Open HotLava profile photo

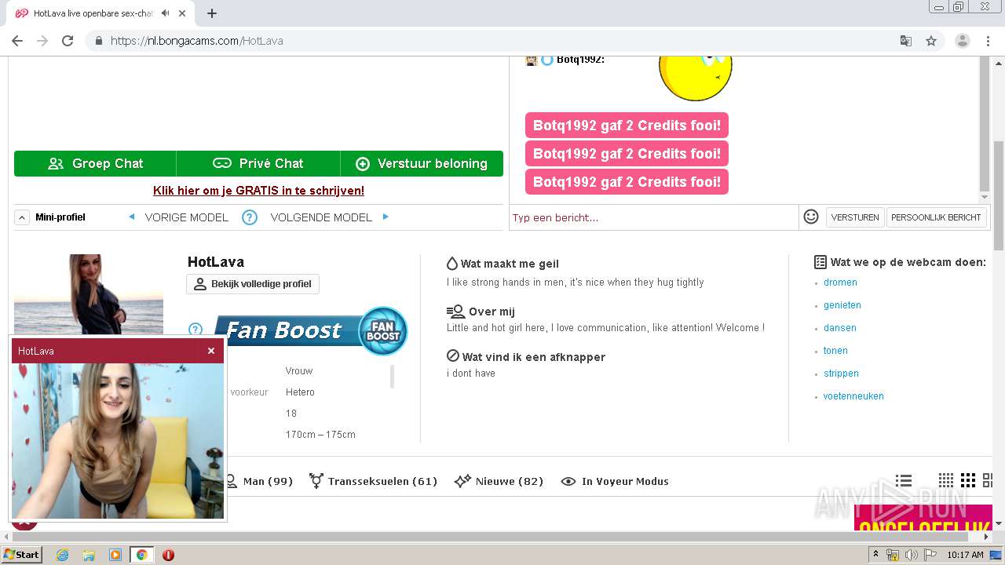[89, 294]
